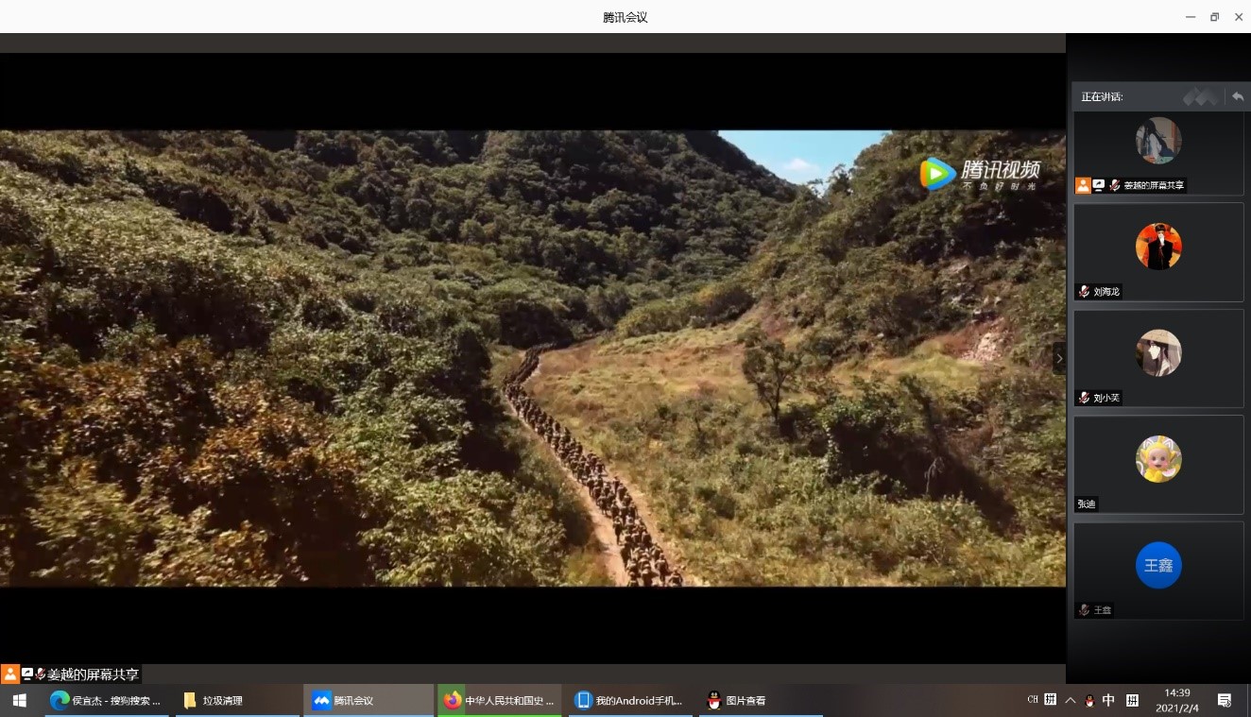Select 刘小英's participant tile avatar
The image size is (1251, 717).
[x=1158, y=353]
